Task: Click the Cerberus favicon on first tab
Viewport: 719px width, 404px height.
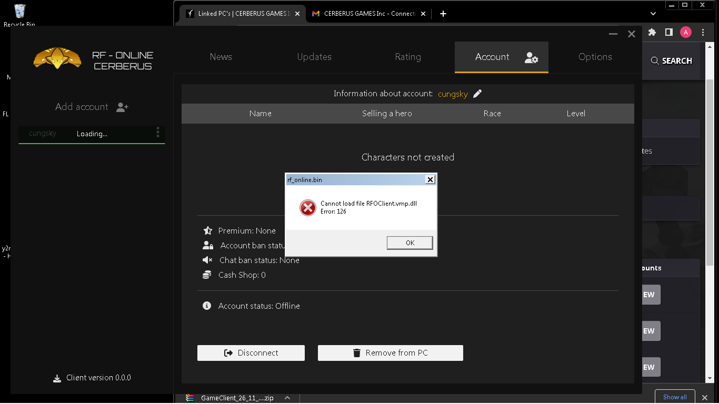Action: 189,14
